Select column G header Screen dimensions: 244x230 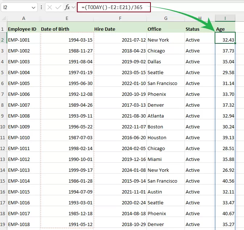click(x=166, y=18)
